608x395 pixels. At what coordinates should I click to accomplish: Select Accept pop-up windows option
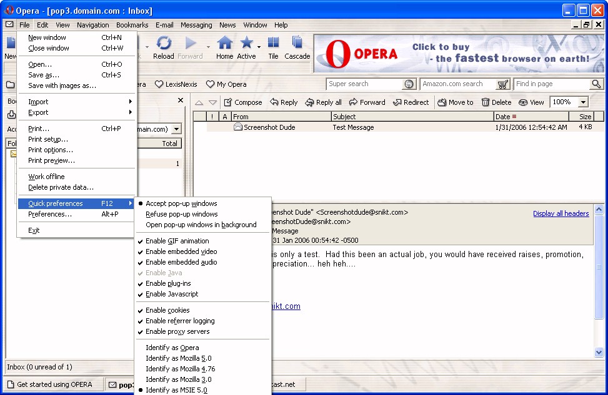click(x=202, y=203)
